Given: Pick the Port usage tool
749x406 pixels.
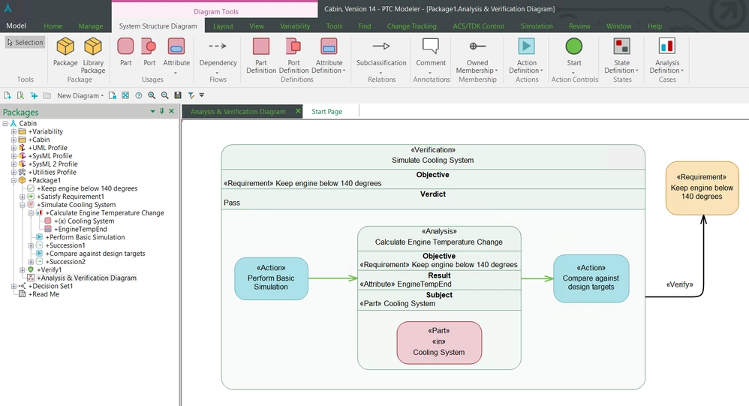Looking at the screenshot, I should click(149, 47).
